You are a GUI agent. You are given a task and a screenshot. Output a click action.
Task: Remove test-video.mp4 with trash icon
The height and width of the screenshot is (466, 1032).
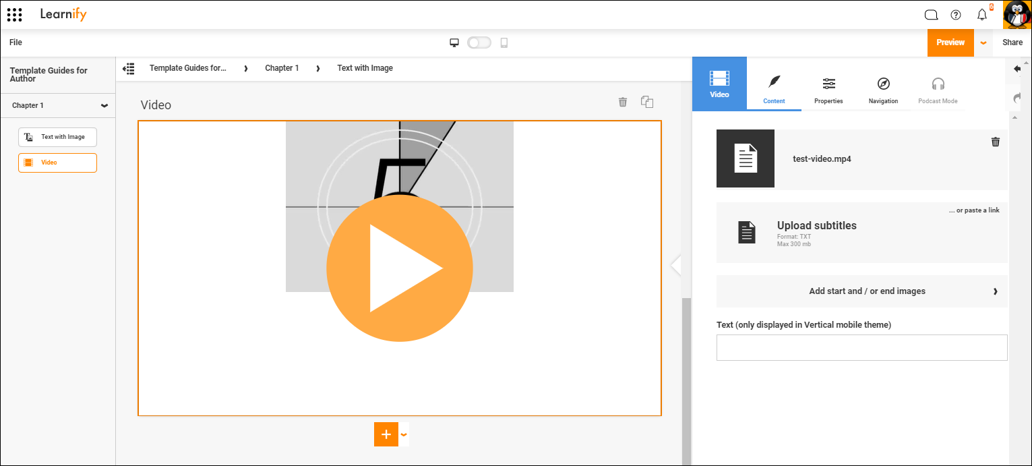pos(996,142)
